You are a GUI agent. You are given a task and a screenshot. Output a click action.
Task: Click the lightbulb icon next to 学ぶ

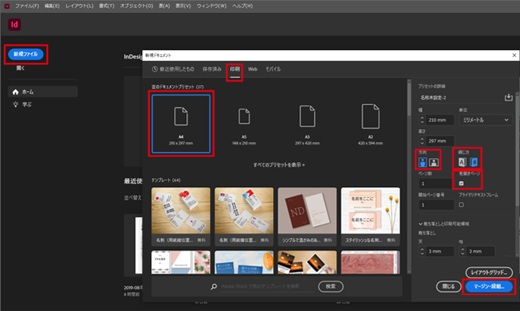15,104
